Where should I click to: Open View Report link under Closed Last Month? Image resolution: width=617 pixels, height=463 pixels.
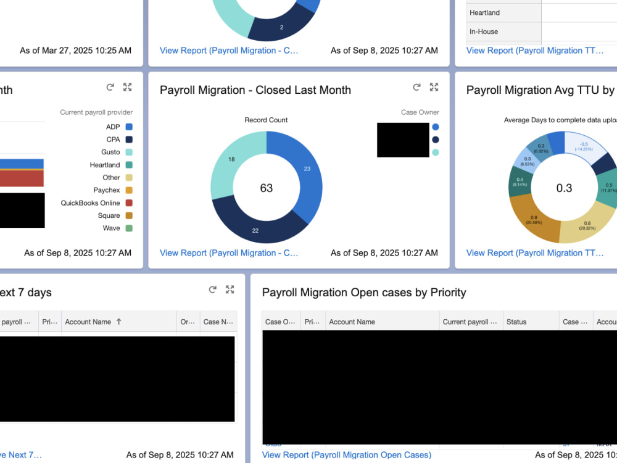229,252
